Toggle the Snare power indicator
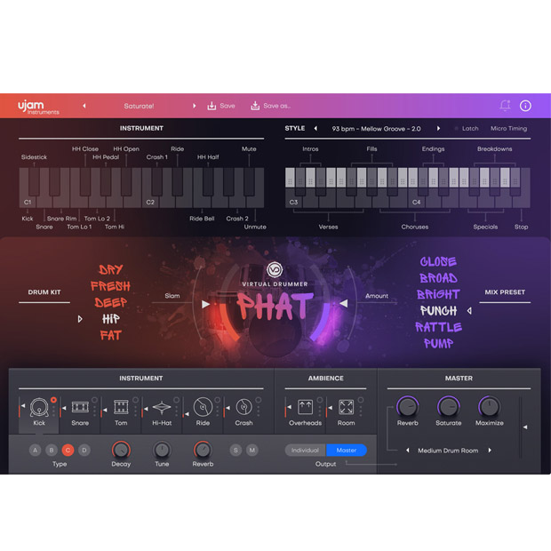Image resolution: width=551 pixels, height=551 pixels. tap(94, 400)
